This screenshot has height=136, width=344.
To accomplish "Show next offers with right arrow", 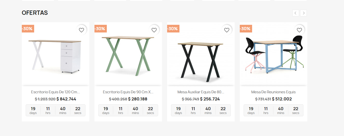I will point(303,13).
